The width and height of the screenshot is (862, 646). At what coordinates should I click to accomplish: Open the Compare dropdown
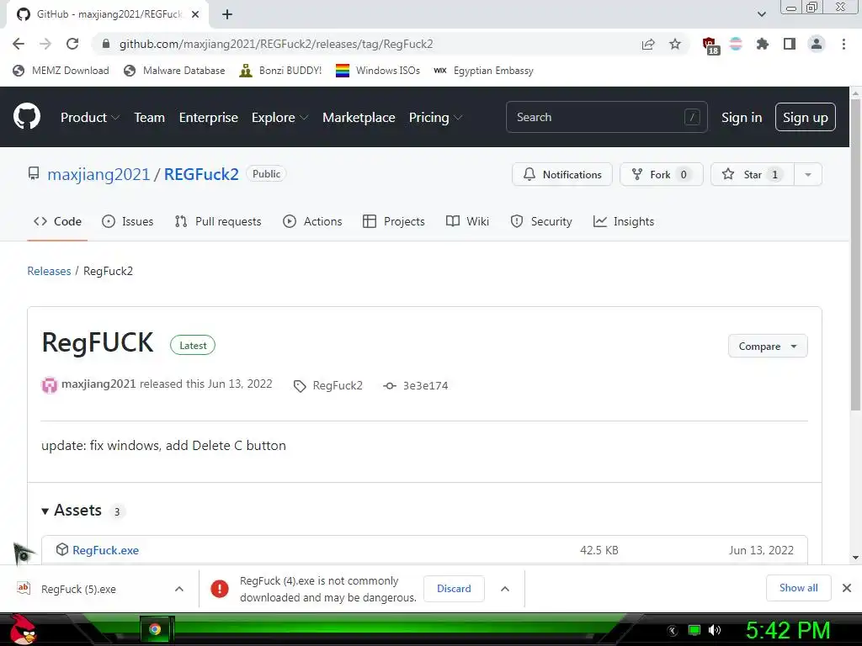point(768,346)
